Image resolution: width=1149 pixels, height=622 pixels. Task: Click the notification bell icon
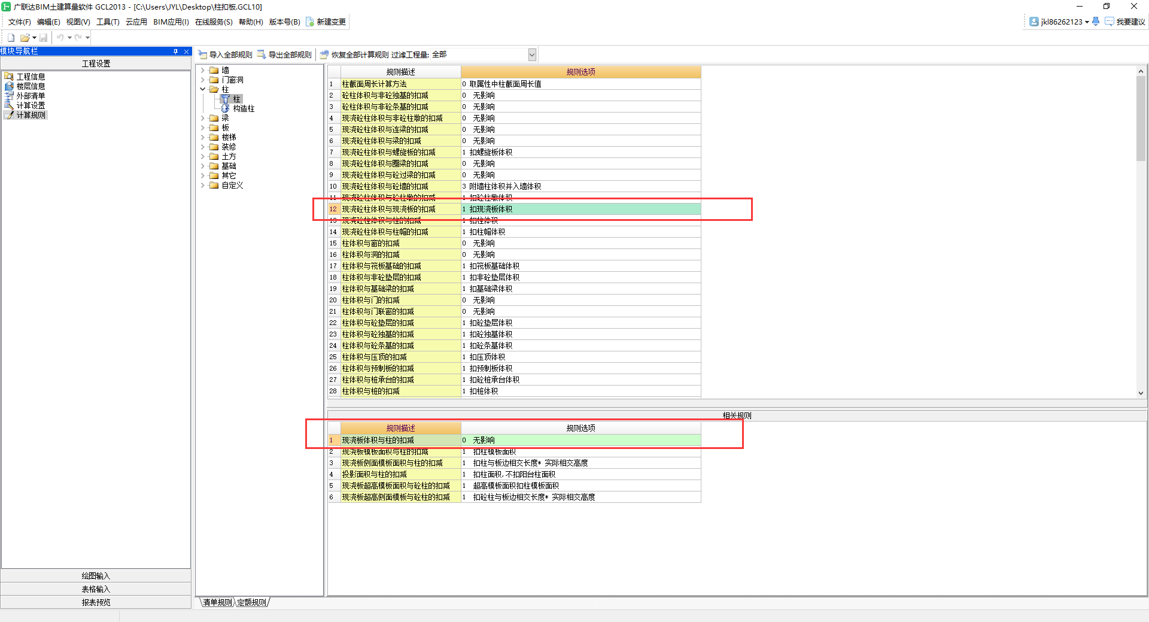[1096, 22]
